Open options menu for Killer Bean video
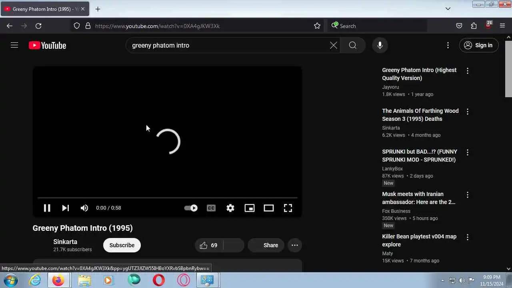 (467, 237)
